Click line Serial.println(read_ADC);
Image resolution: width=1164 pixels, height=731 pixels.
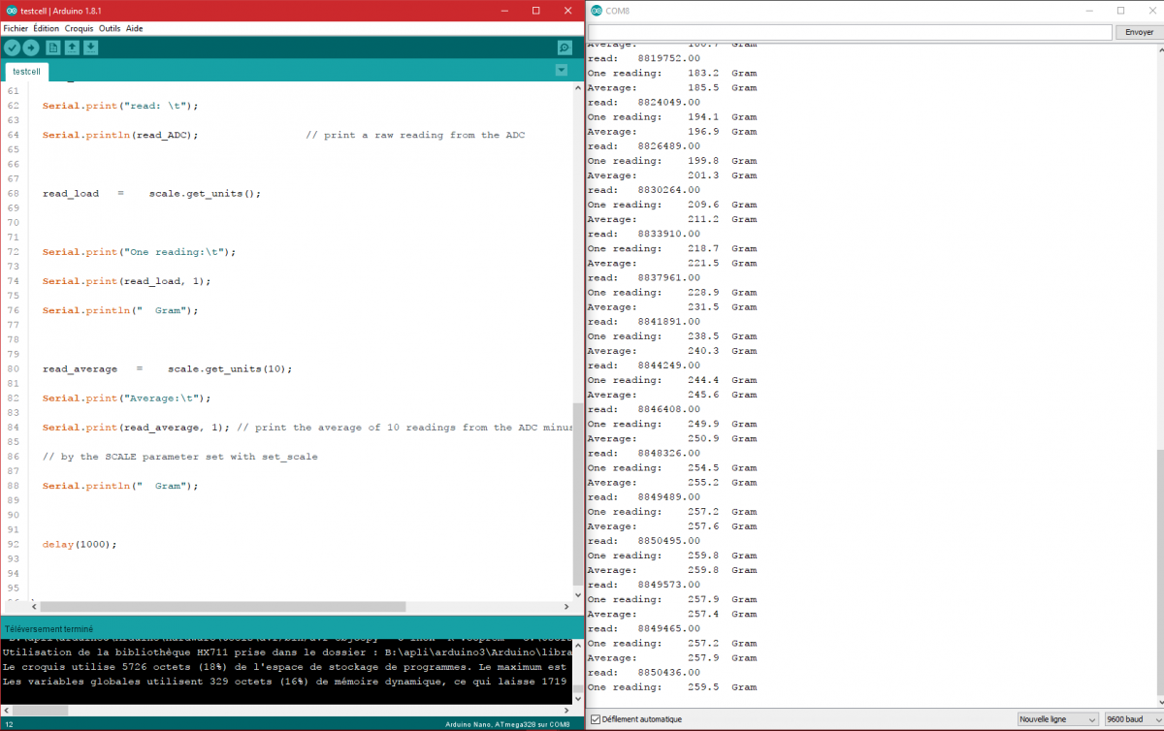click(120, 135)
